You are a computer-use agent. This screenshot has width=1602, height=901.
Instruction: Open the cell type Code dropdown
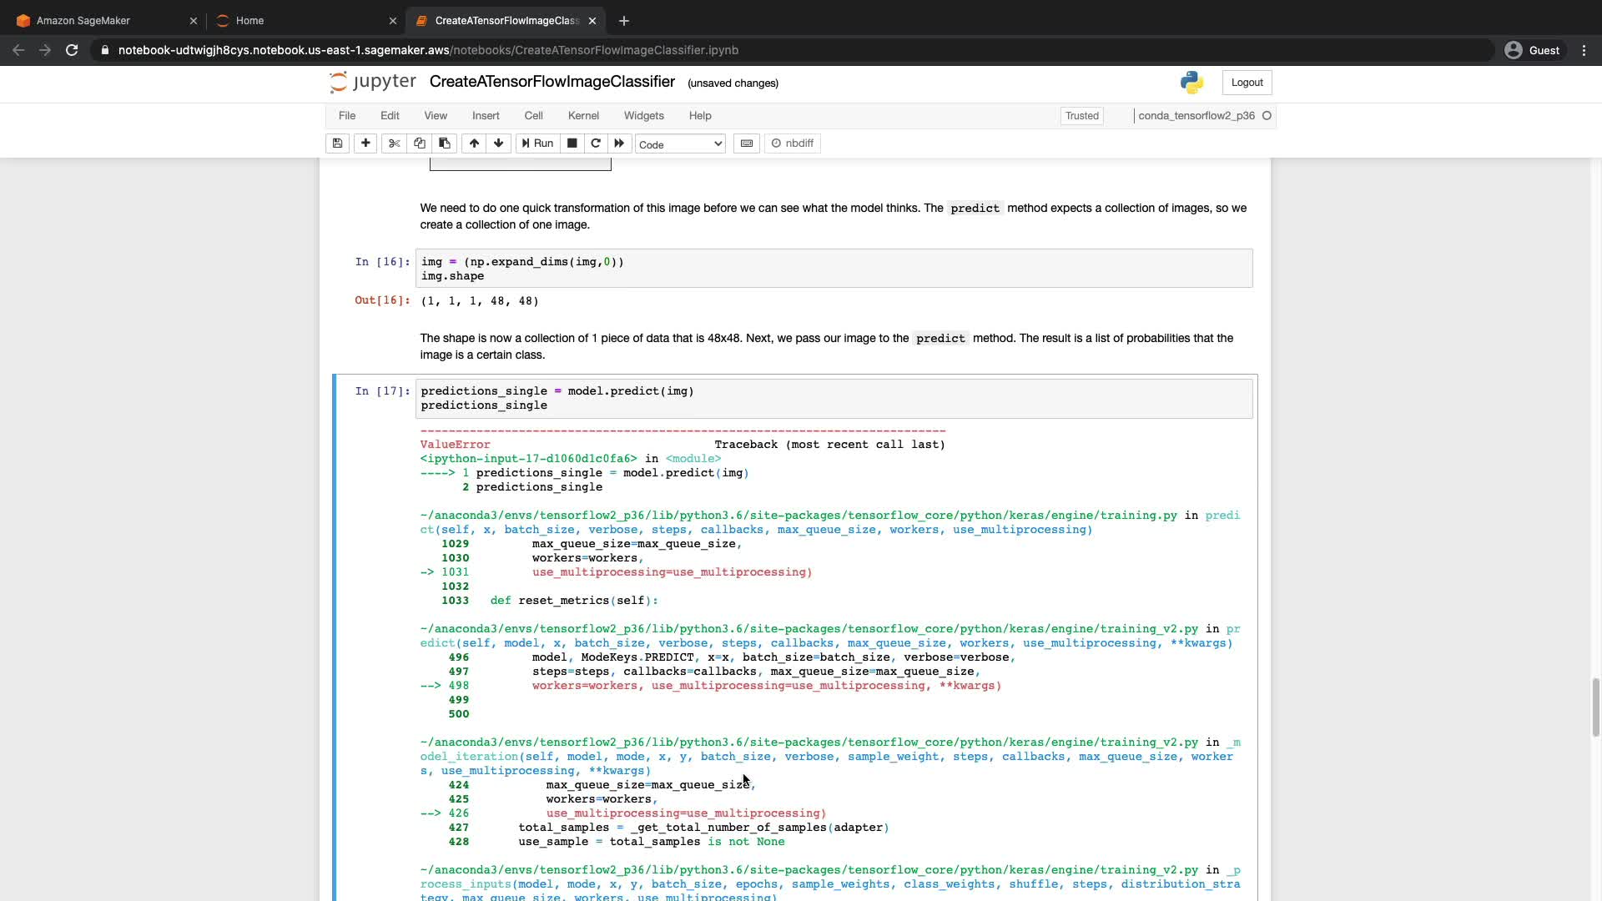click(x=680, y=144)
